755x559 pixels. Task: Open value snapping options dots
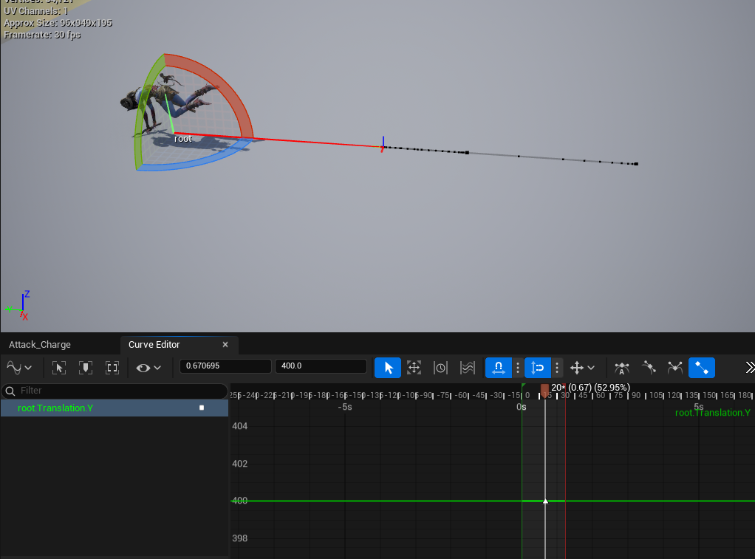556,368
